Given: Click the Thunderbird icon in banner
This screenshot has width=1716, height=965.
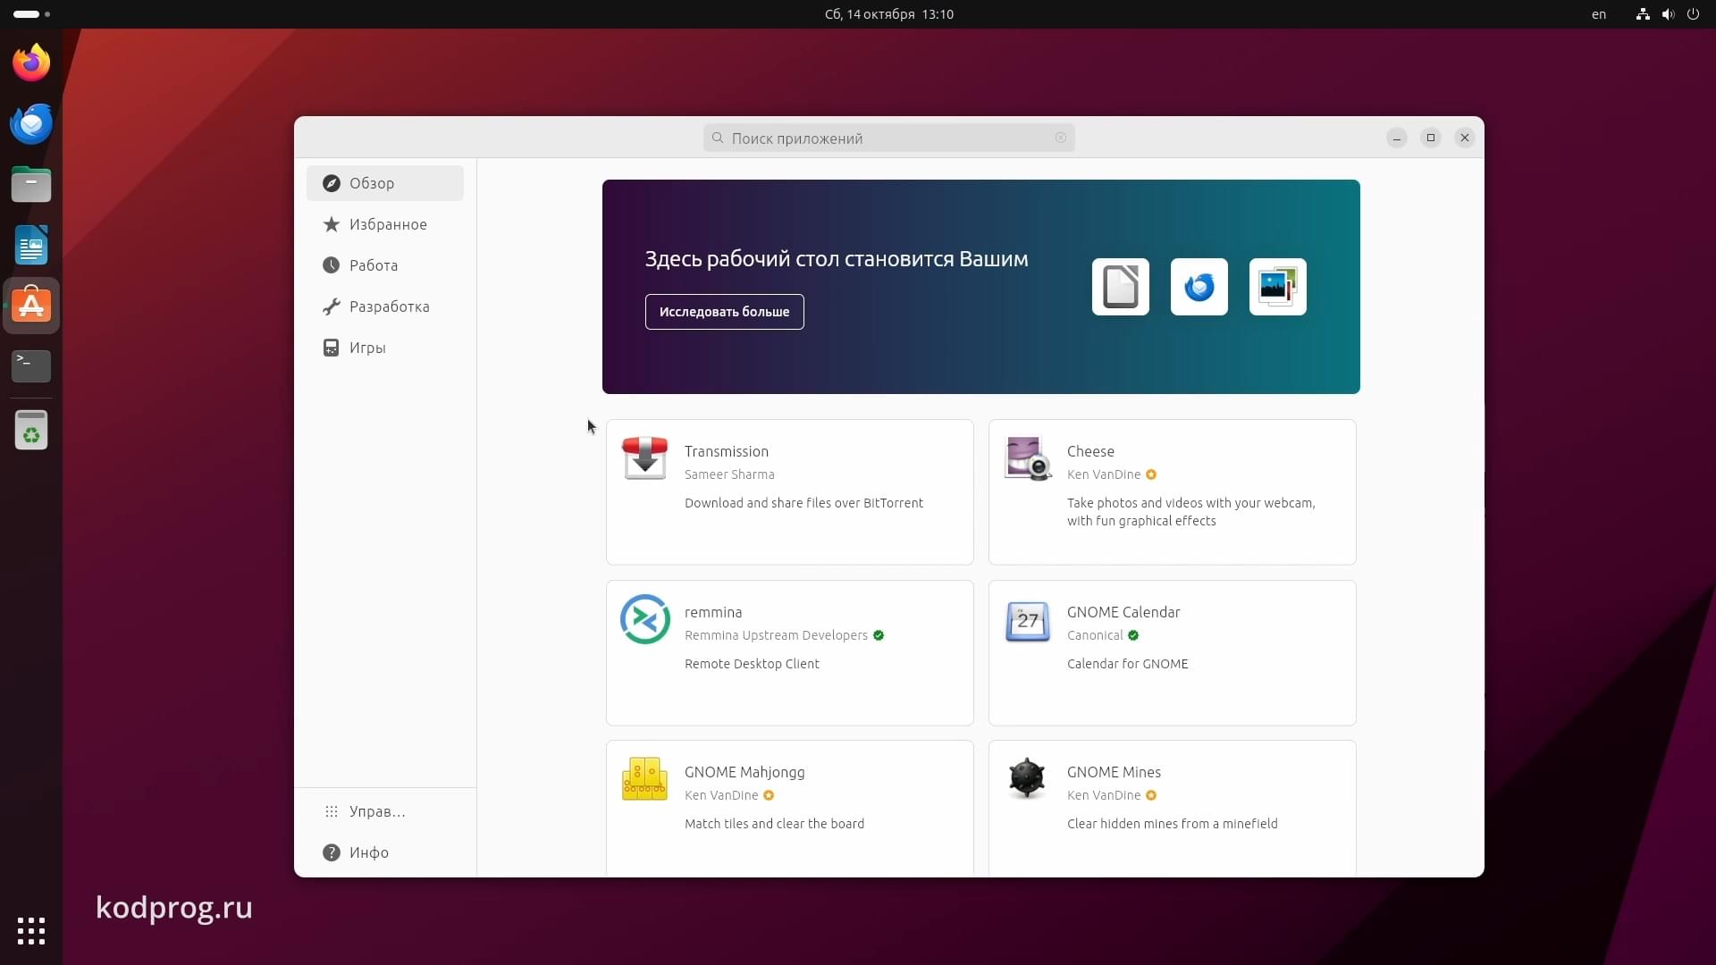Looking at the screenshot, I should [1199, 287].
